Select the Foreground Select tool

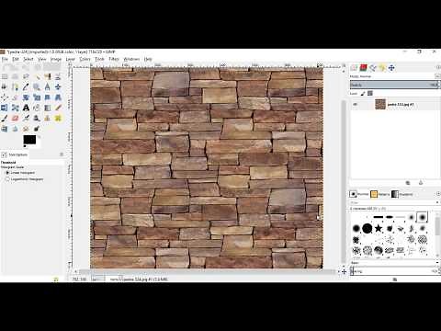(x=5, y=87)
